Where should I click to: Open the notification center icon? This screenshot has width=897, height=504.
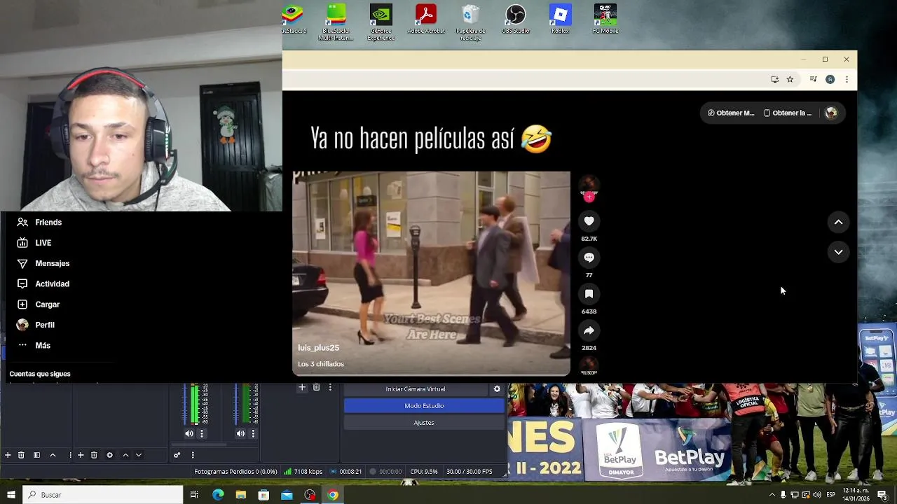point(882,495)
